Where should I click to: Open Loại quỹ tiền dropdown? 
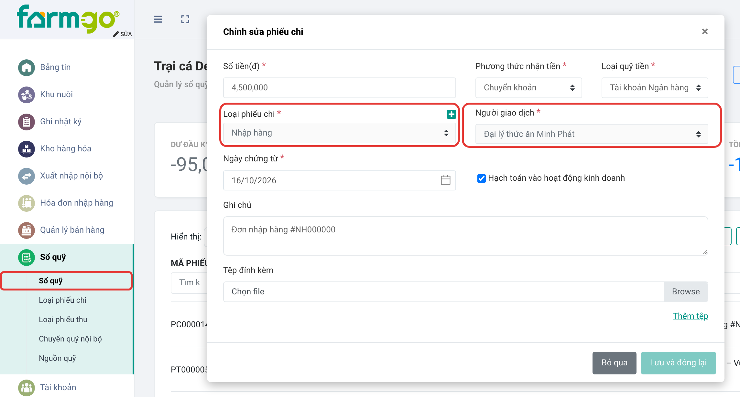pos(655,87)
